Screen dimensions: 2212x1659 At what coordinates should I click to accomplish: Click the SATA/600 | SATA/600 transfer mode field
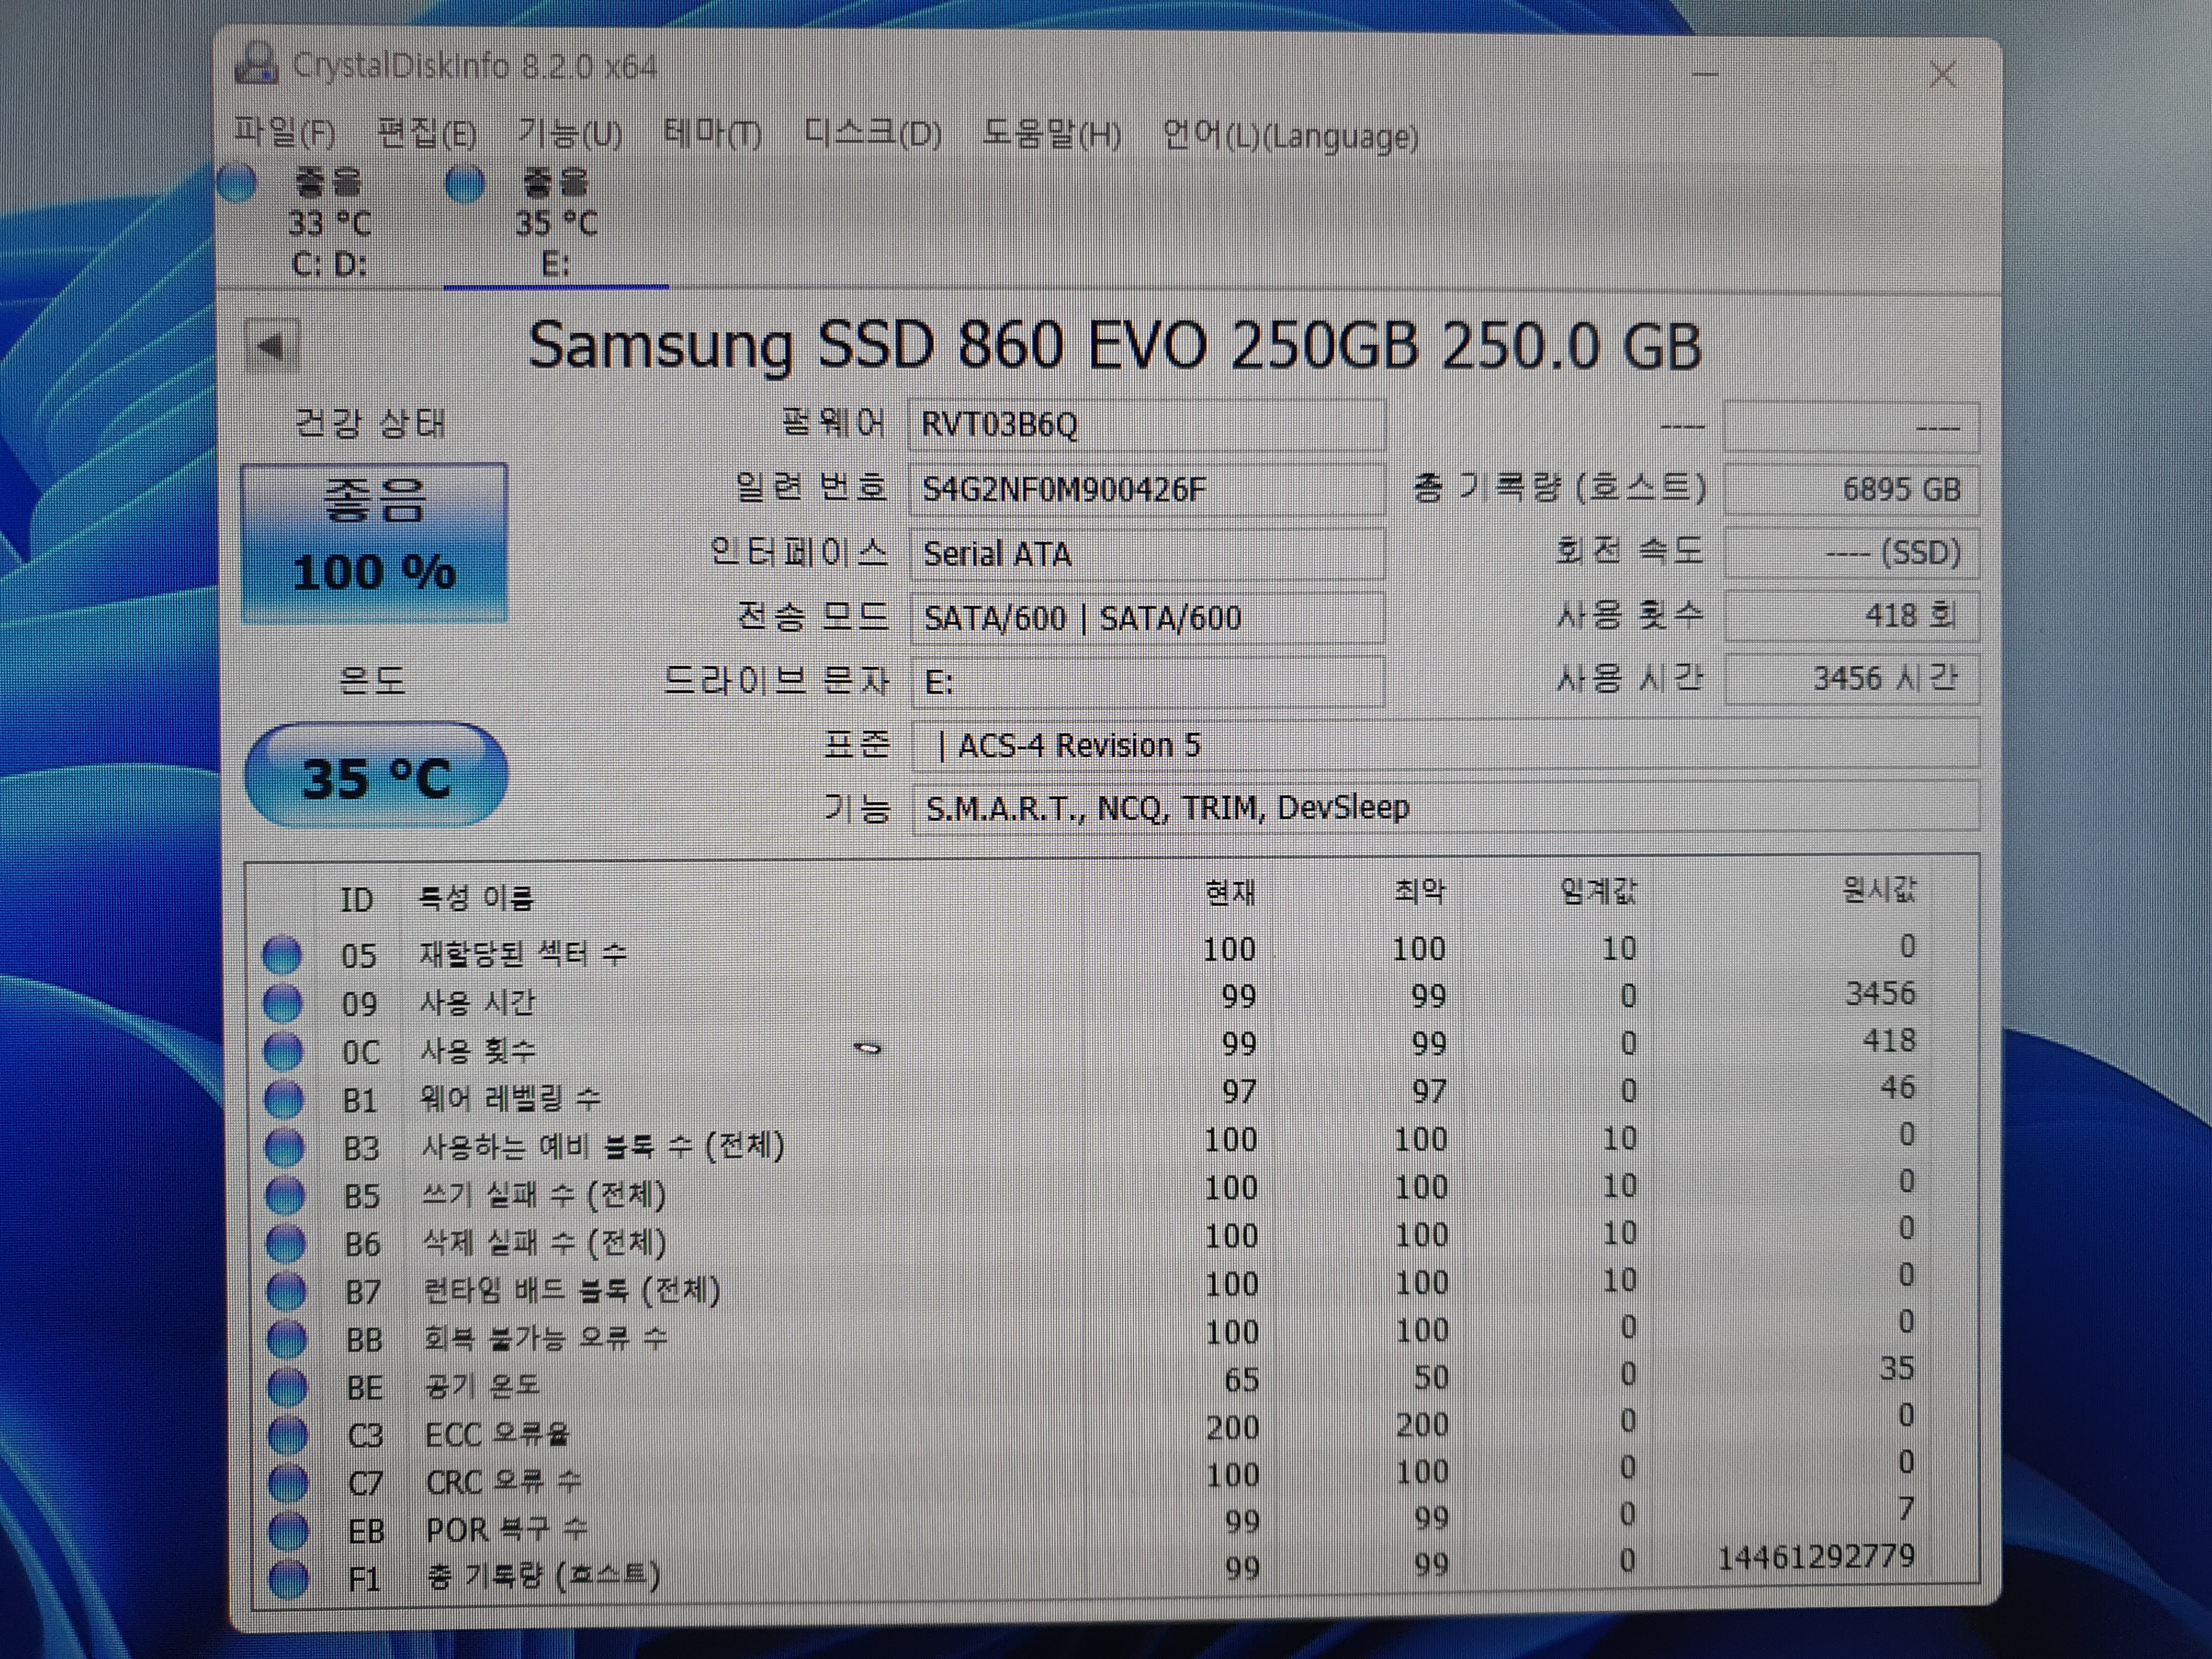pos(1147,617)
